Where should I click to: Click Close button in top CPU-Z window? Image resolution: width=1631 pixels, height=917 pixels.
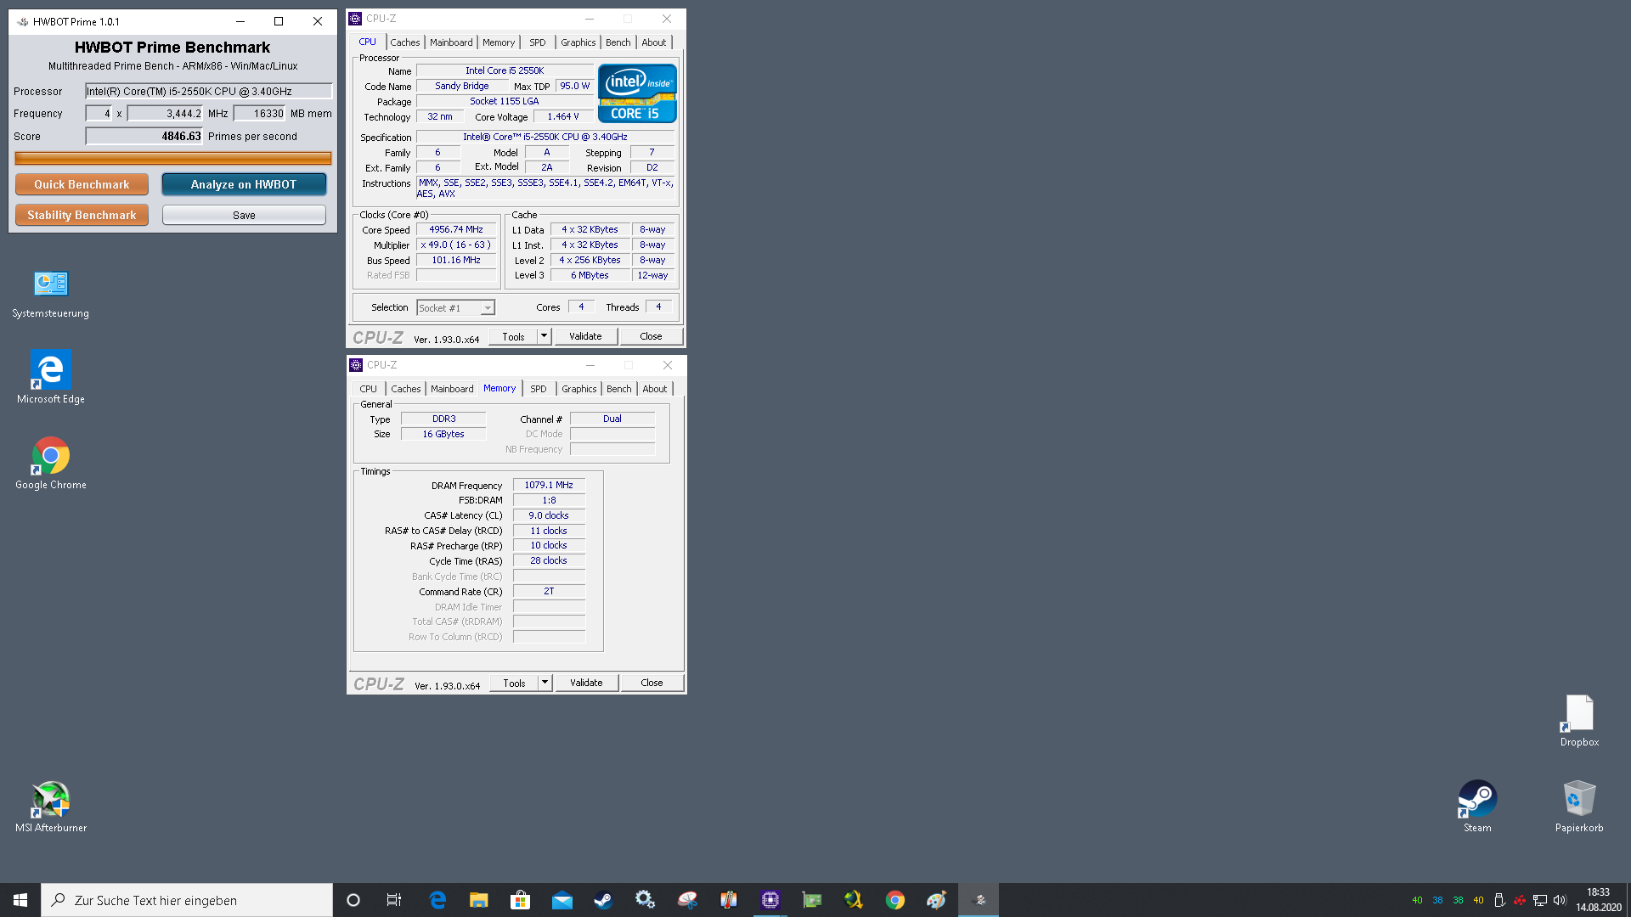point(651,336)
